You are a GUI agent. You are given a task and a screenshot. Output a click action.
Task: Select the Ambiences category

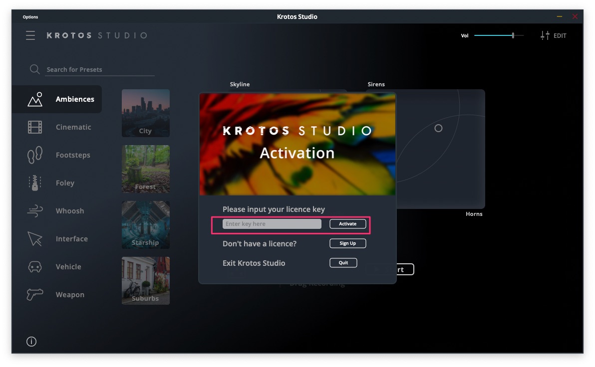pos(57,99)
